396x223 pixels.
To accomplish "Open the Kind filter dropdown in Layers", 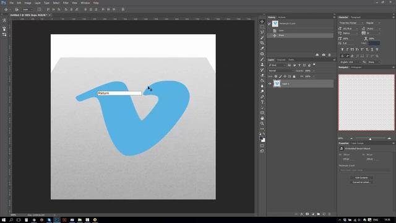I will (x=277, y=65).
